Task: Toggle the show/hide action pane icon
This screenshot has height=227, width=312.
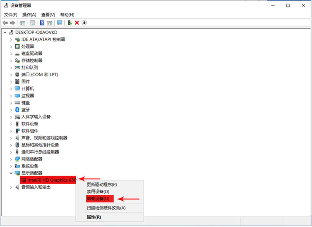Action: [x=49, y=23]
